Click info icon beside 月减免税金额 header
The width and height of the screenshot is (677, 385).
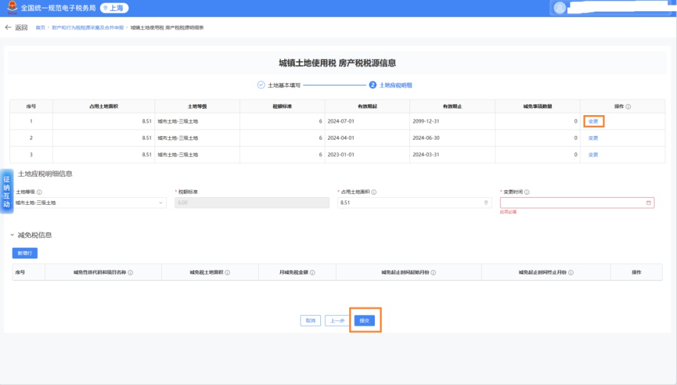coord(312,273)
